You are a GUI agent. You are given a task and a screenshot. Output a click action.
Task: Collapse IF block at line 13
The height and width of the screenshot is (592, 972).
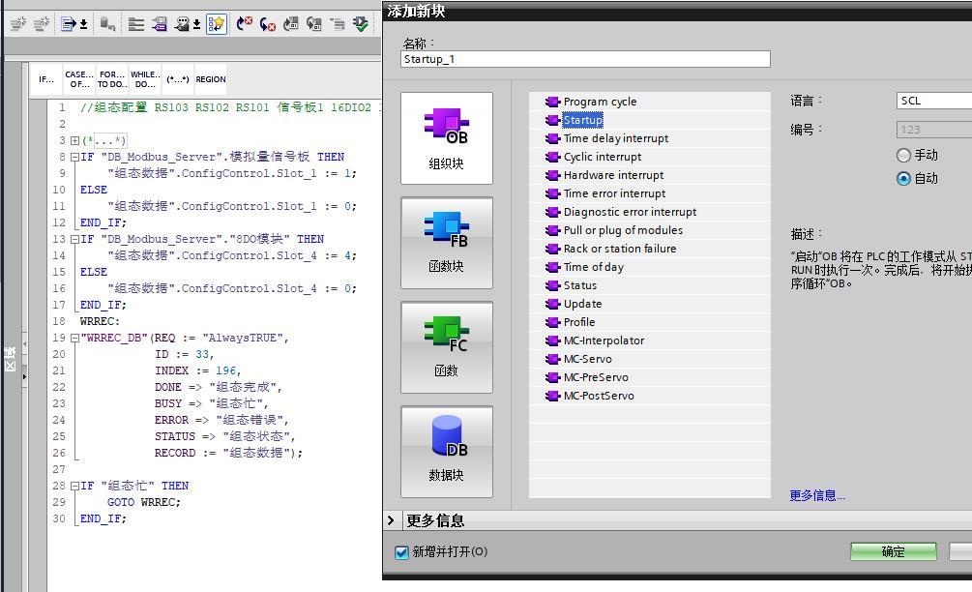click(75, 239)
